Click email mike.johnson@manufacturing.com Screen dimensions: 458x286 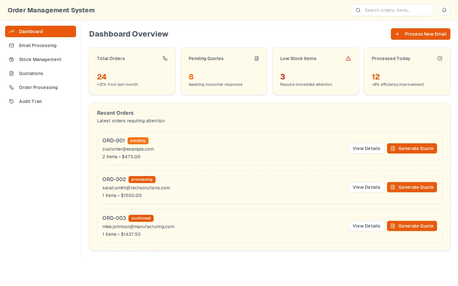point(138,227)
